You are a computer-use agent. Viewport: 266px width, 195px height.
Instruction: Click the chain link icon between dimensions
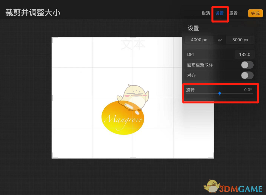coord(219,40)
